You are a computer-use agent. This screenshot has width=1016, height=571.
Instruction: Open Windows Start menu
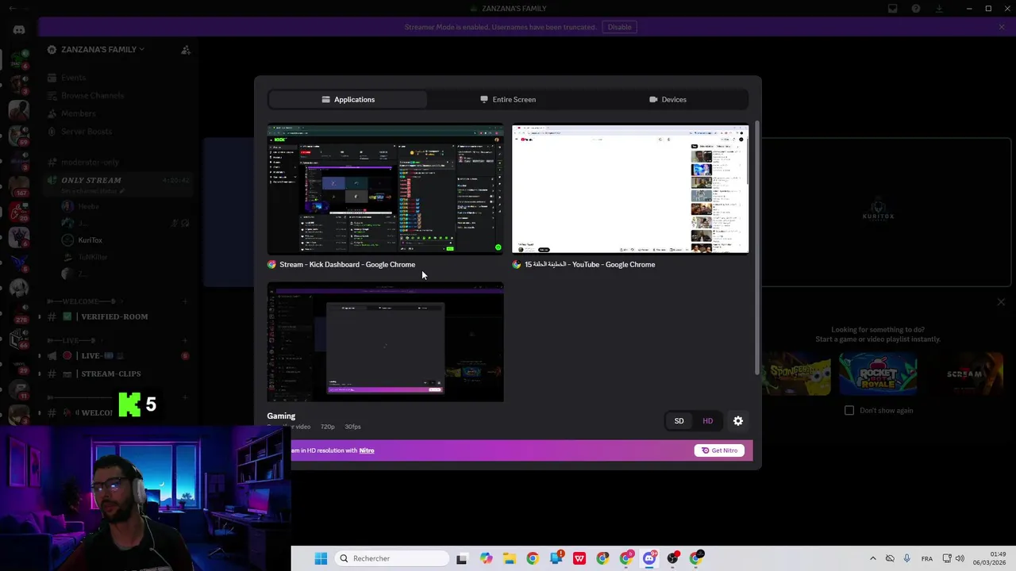[x=321, y=558]
